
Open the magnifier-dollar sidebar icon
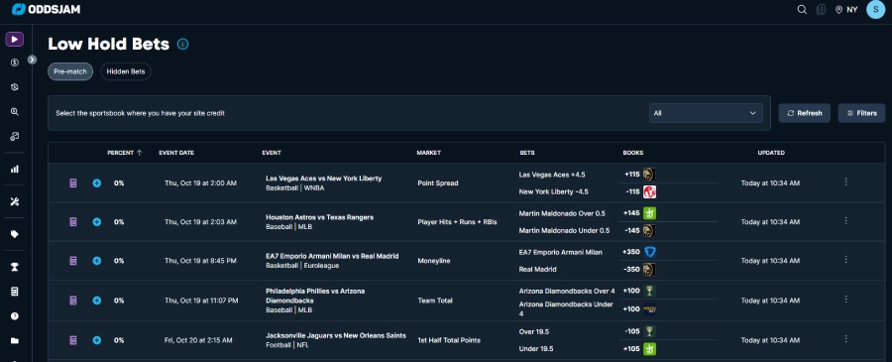tap(15, 111)
